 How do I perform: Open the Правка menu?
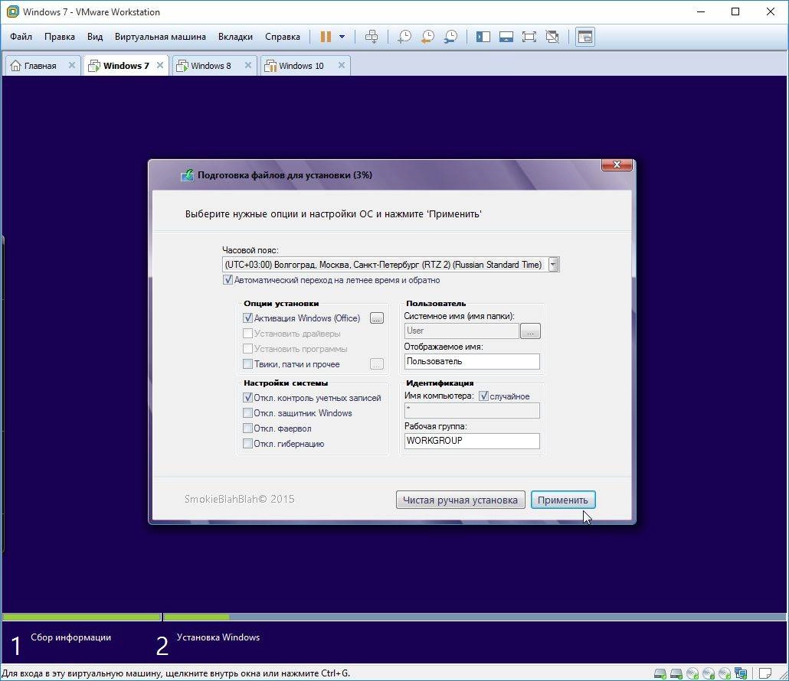pos(60,37)
